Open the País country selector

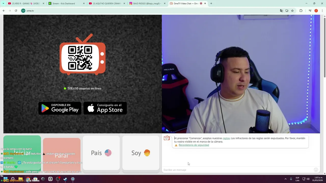click(101, 153)
